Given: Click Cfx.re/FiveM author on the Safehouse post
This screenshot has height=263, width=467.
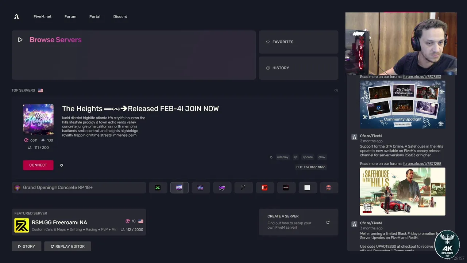Looking at the screenshot, I should 371,136.
